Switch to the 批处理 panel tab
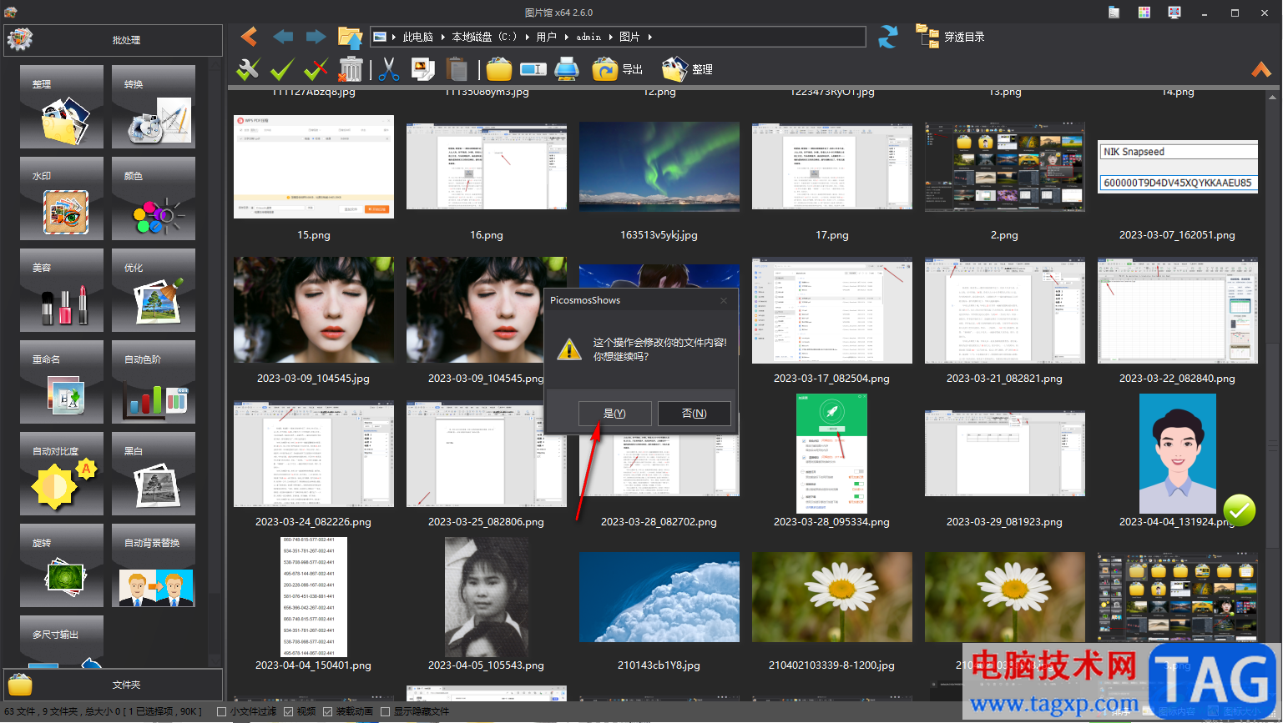The width and height of the screenshot is (1283, 723). [114, 40]
